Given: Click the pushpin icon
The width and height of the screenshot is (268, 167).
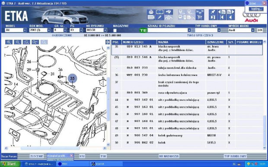Looking at the screenshot, I should tap(213, 12).
